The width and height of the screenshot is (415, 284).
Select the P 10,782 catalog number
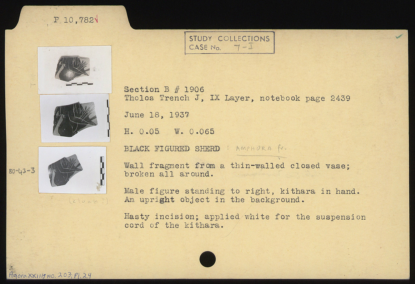click(x=73, y=20)
